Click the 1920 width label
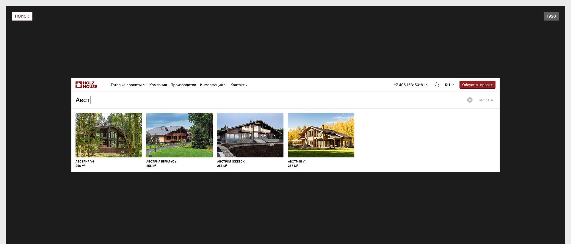 [551, 16]
